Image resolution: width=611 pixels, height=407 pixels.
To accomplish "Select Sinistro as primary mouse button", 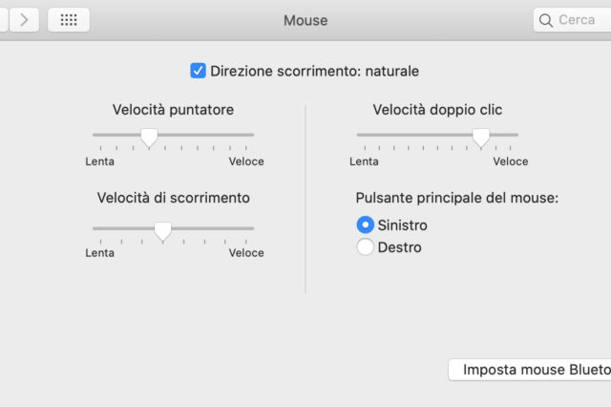I will pyautogui.click(x=365, y=225).
